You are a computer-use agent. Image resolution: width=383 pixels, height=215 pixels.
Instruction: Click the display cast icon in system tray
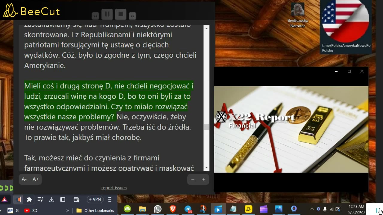click(x=338, y=209)
